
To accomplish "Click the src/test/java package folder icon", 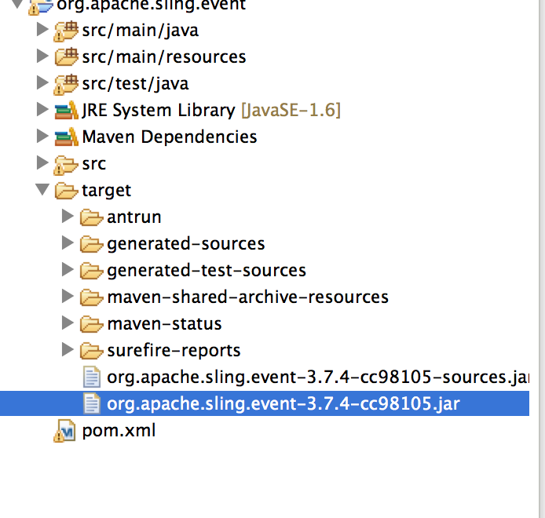I will click(x=66, y=85).
